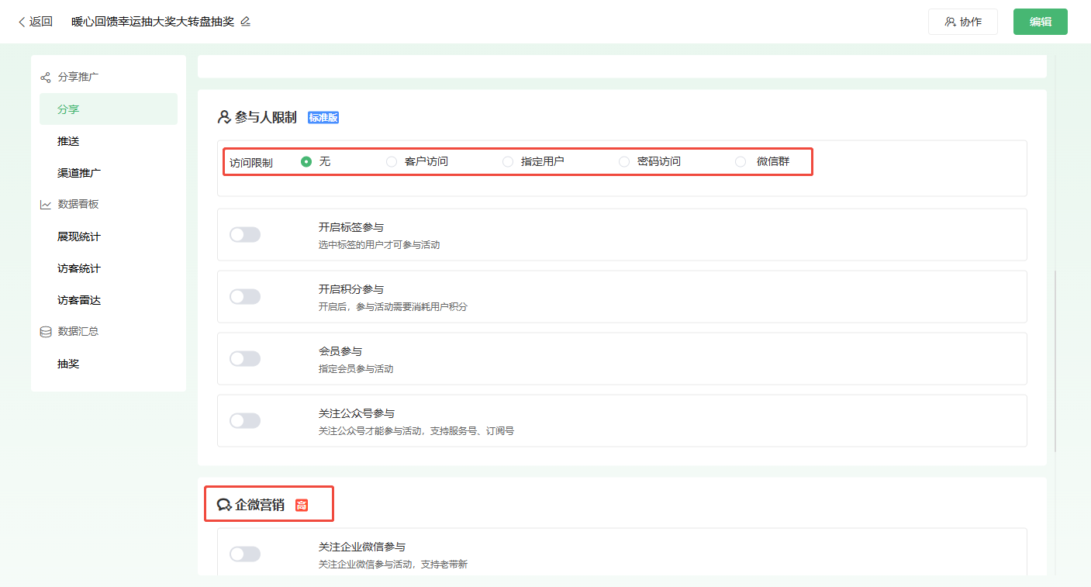This screenshot has height=587, width=1091.
Task: Click the 协作 collaboration button
Action: point(962,22)
